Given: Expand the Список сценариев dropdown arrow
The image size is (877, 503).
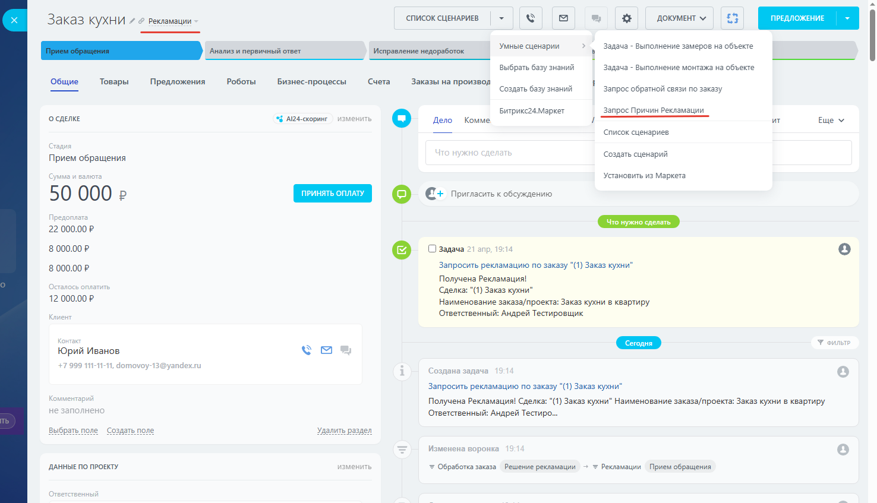Looking at the screenshot, I should pyautogui.click(x=501, y=18).
